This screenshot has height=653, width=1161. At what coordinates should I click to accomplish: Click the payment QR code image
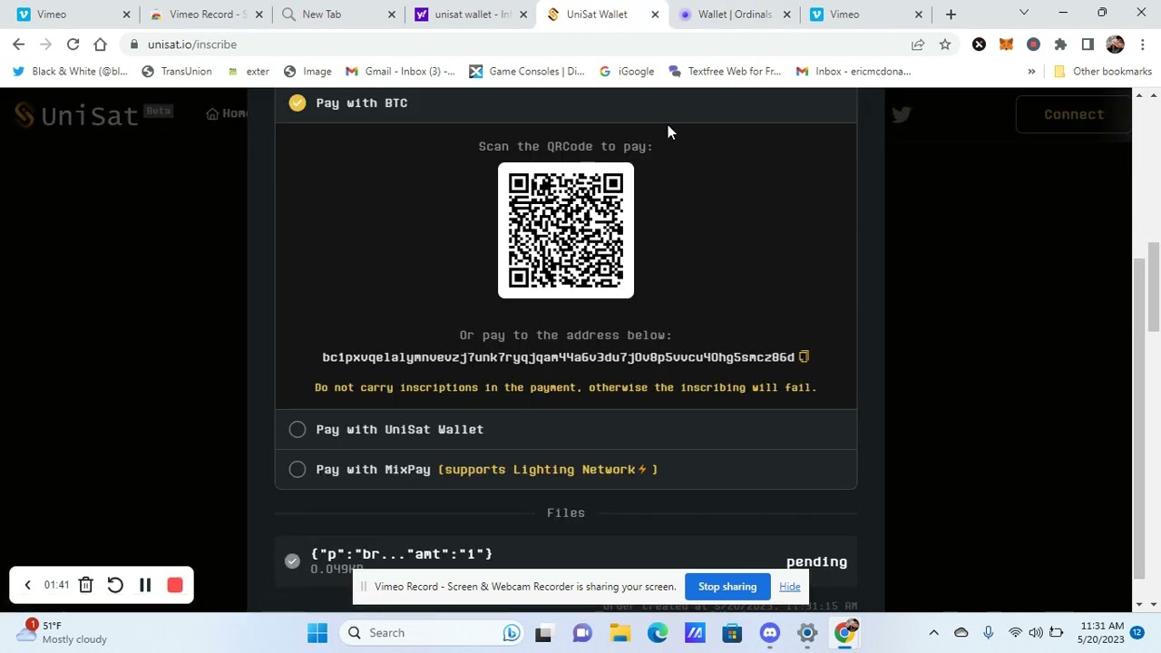click(566, 230)
